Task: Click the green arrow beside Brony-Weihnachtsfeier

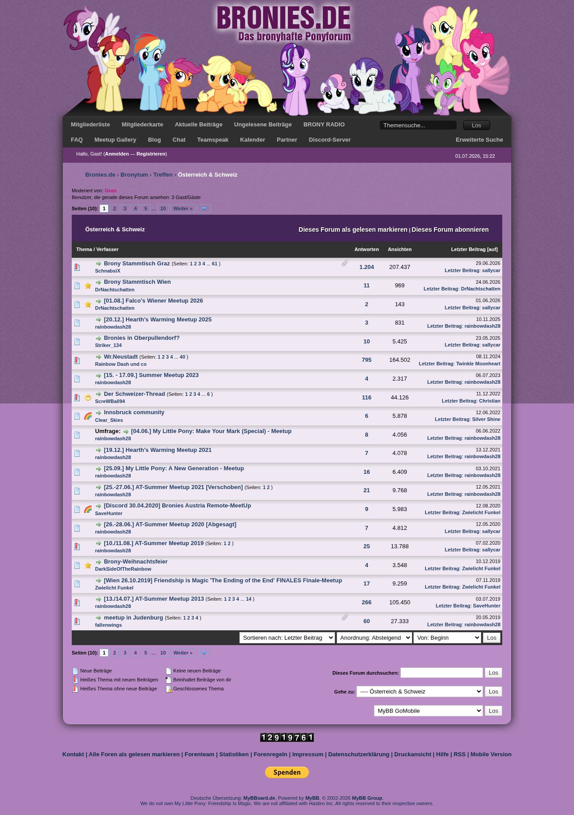Action: click(98, 562)
